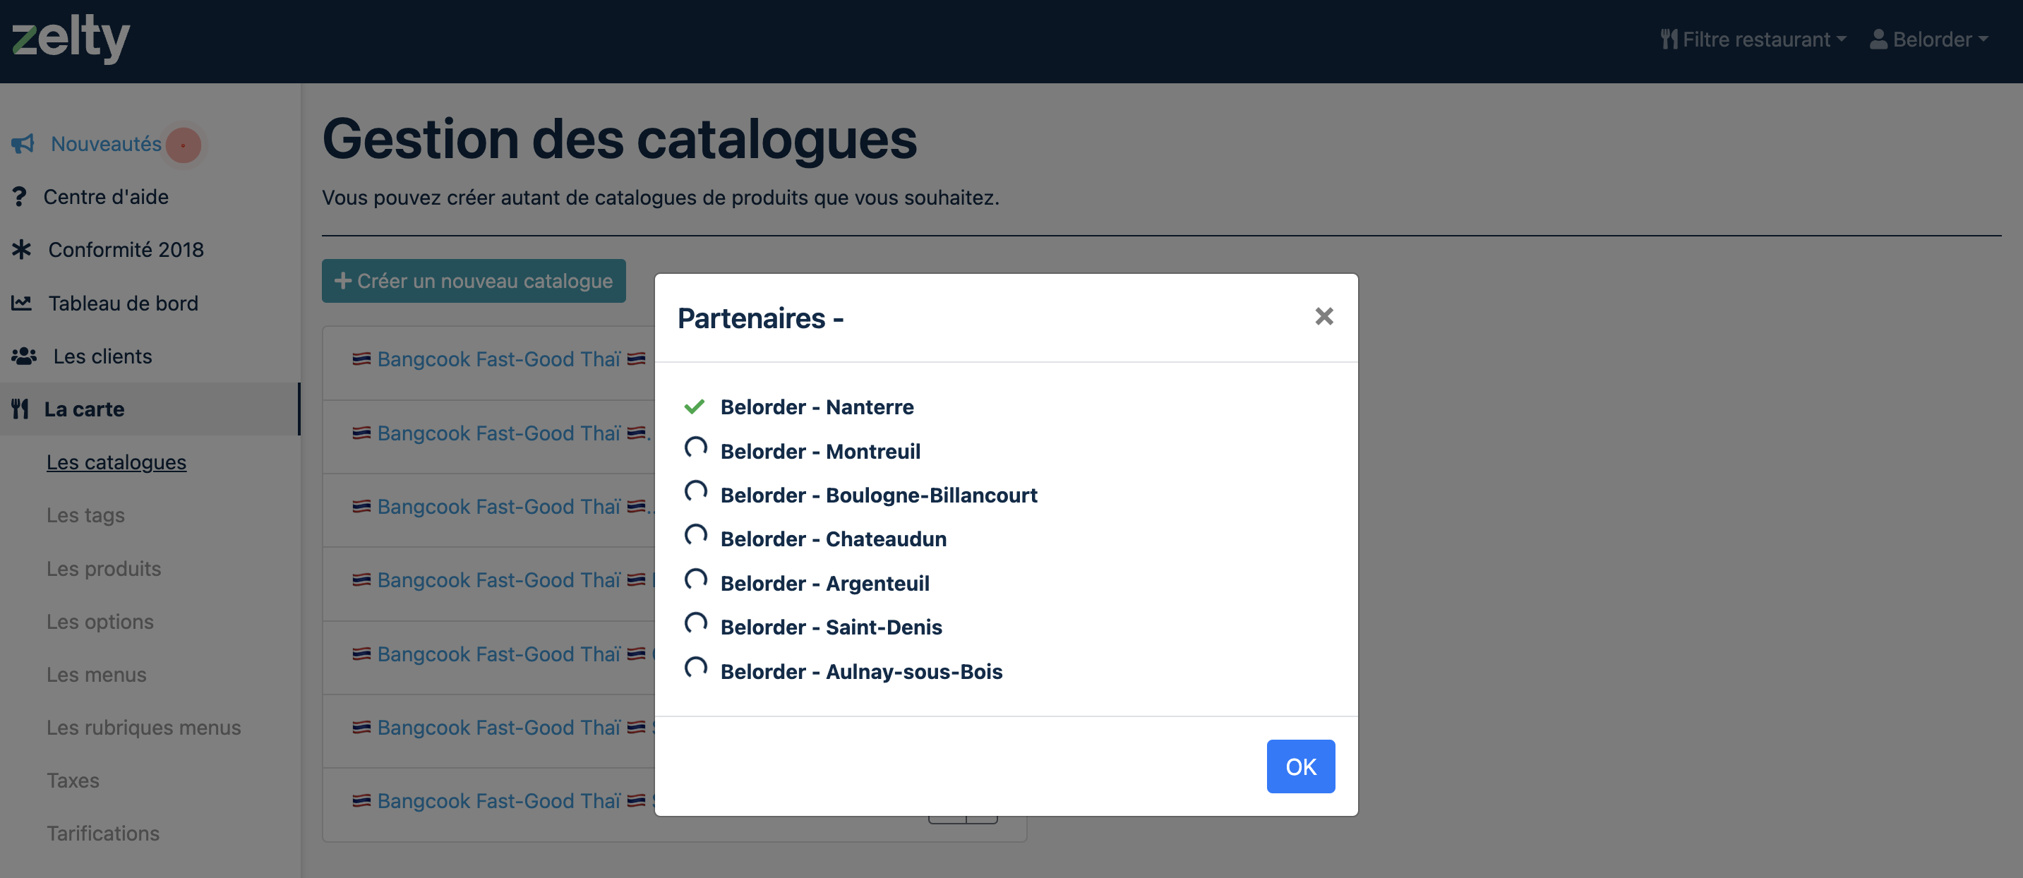This screenshot has width=2023, height=878.
Task: Open Tableau de bord
Action: (x=124, y=303)
